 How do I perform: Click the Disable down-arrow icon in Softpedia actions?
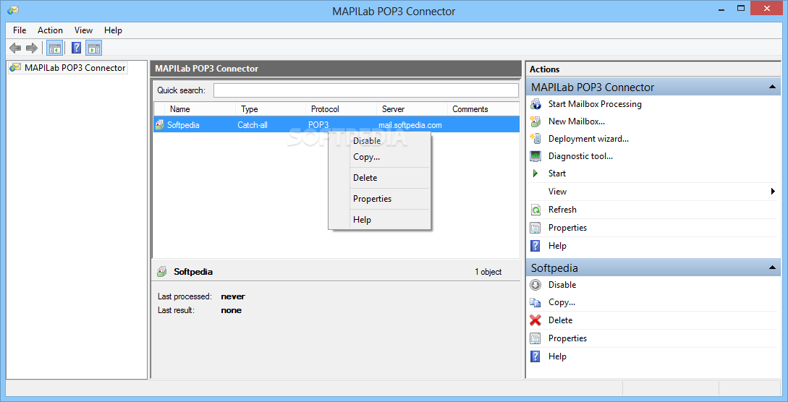click(x=535, y=285)
